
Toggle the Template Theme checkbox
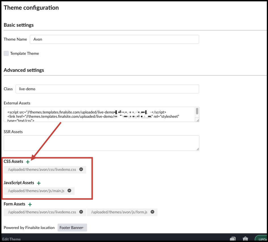pyautogui.click(x=6, y=53)
